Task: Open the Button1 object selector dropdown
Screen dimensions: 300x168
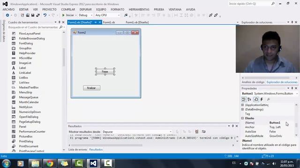Action: point(297,93)
